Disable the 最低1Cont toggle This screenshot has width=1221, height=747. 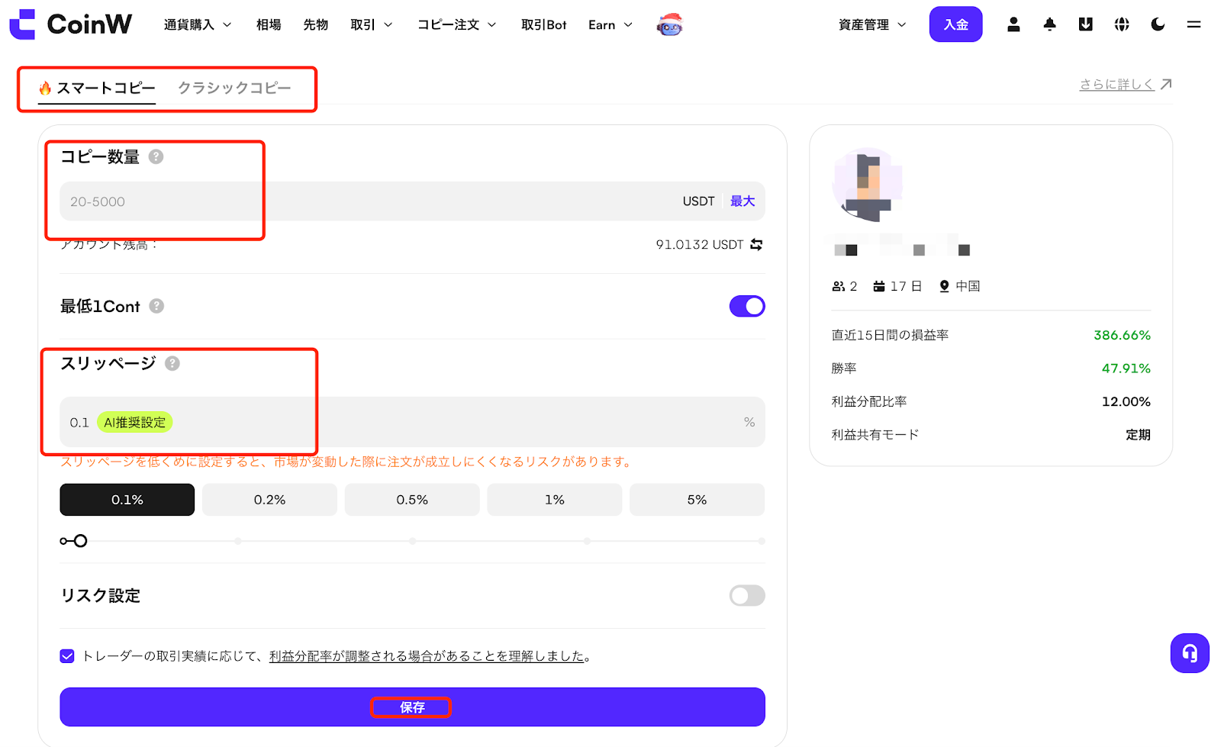(746, 306)
